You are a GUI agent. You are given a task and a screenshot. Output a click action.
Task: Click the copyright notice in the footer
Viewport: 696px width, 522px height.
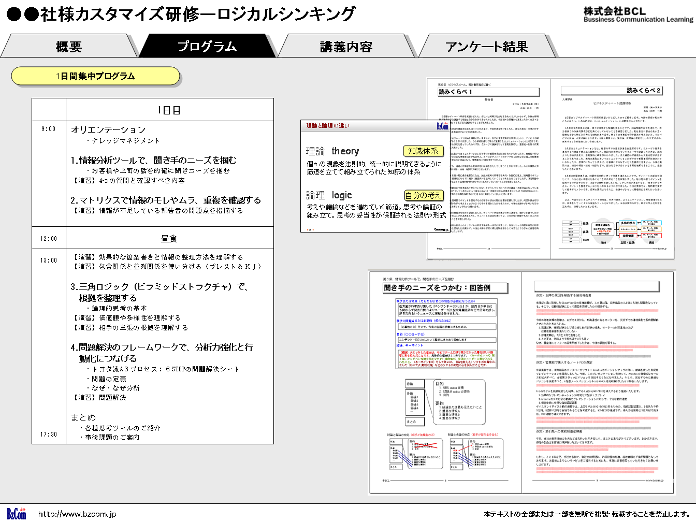(x=587, y=514)
